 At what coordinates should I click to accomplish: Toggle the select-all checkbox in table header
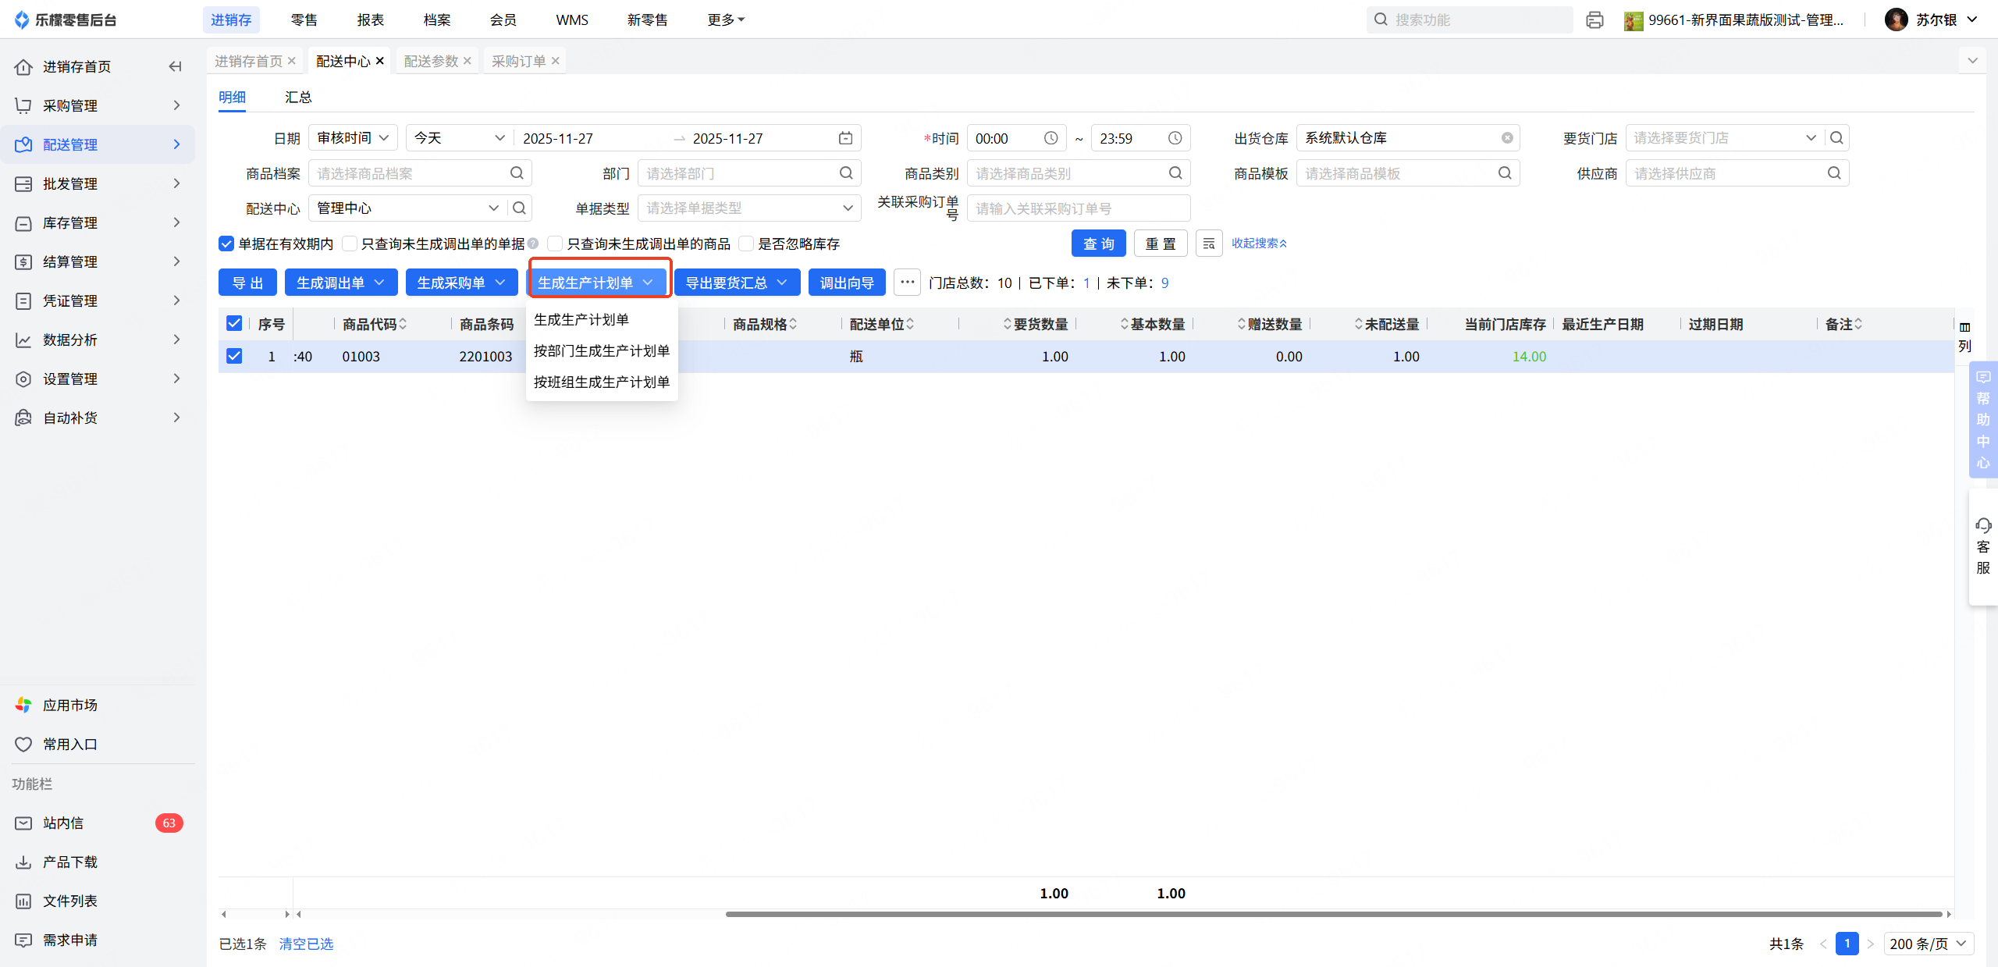click(x=234, y=324)
